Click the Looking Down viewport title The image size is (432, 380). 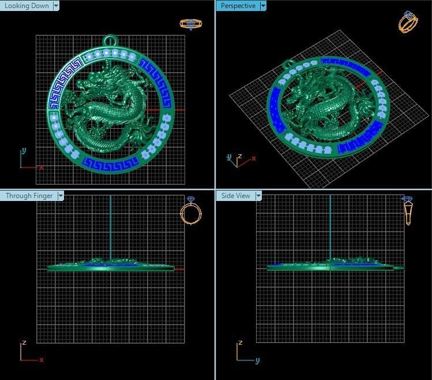27,6
